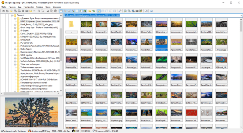Screen dimensions: 243x133
Task: Click the copy icon in toolbar
Action: tap(52, 11)
